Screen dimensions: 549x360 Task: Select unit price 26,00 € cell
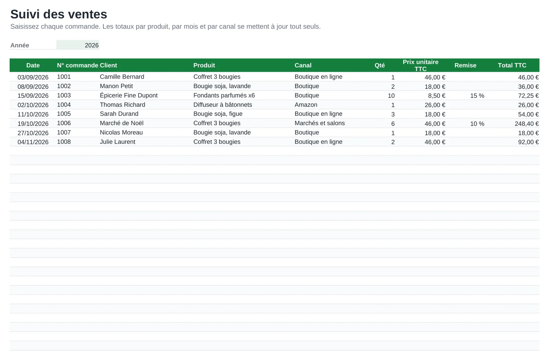[x=420, y=105]
